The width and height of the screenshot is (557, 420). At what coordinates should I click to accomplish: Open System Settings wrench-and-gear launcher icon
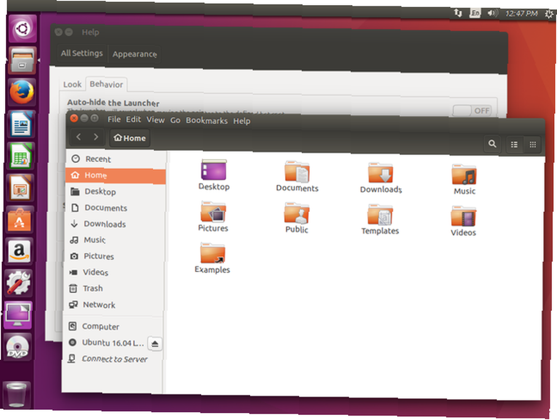click(x=18, y=283)
